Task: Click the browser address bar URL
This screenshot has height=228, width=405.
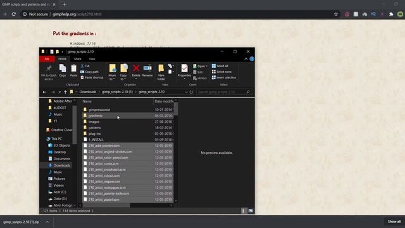Action: click(x=77, y=14)
